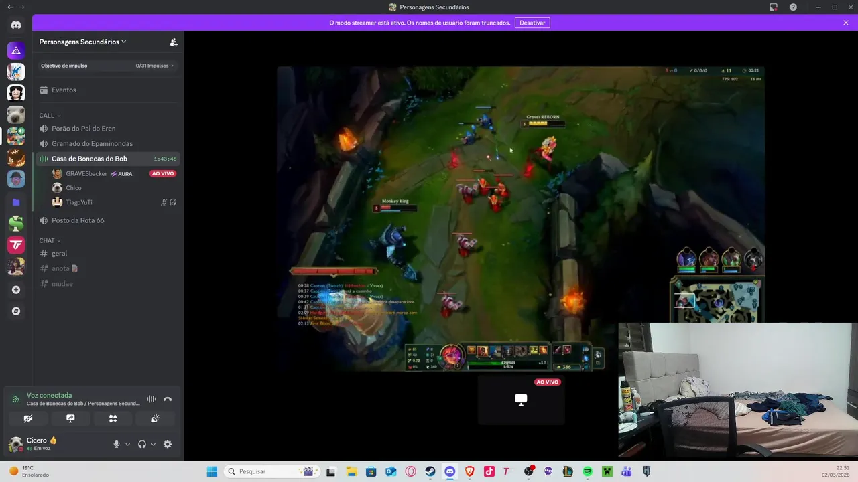Open the Eventos section
The image size is (858, 482).
tap(108, 90)
